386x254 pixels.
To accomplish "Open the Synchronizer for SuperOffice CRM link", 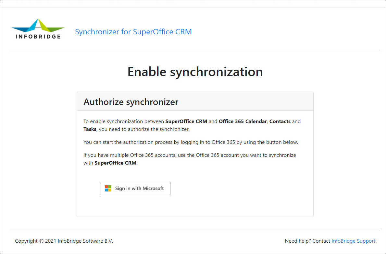I will 133,32.
